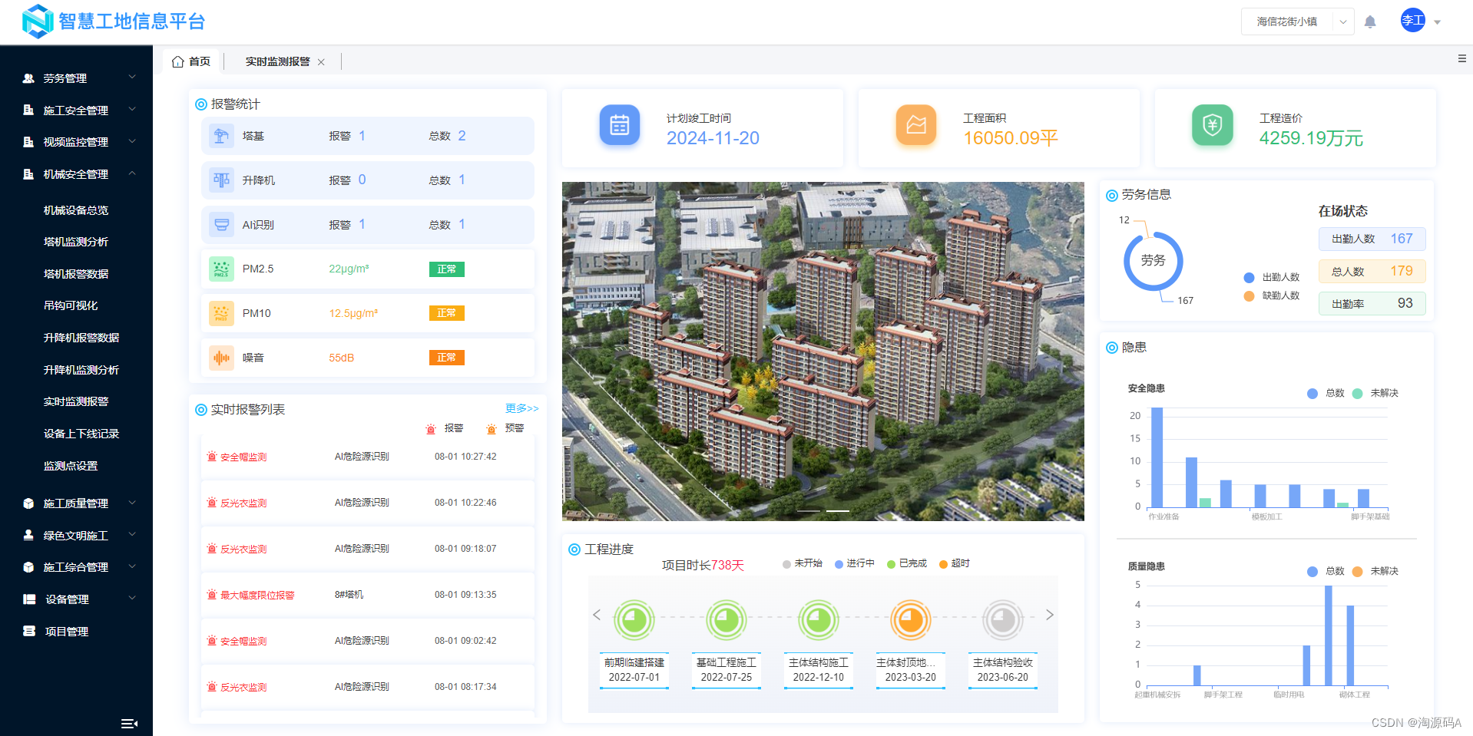The width and height of the screenshot is (1473, 736).
Task: Open 监测点设置 submenu item
Action: pyautogui.click(x=71, y=466)
